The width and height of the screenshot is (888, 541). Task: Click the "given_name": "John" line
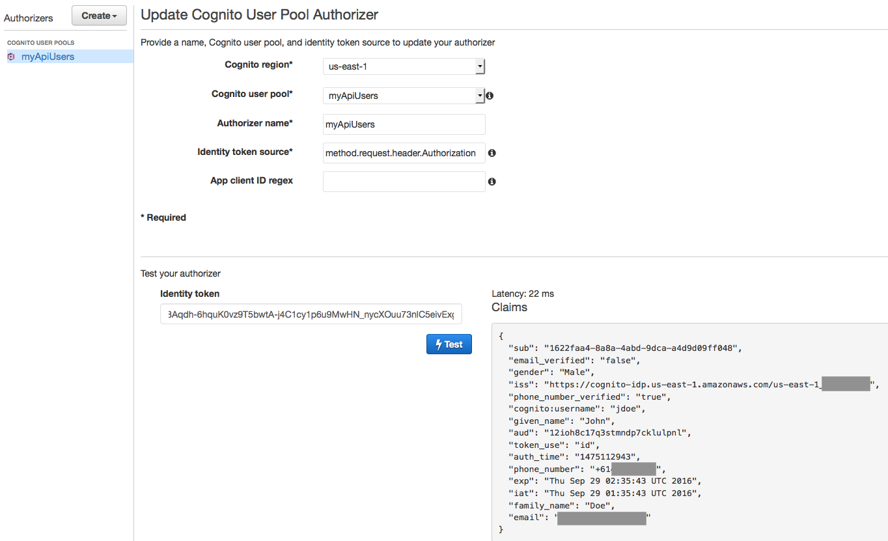pos(562,421)
